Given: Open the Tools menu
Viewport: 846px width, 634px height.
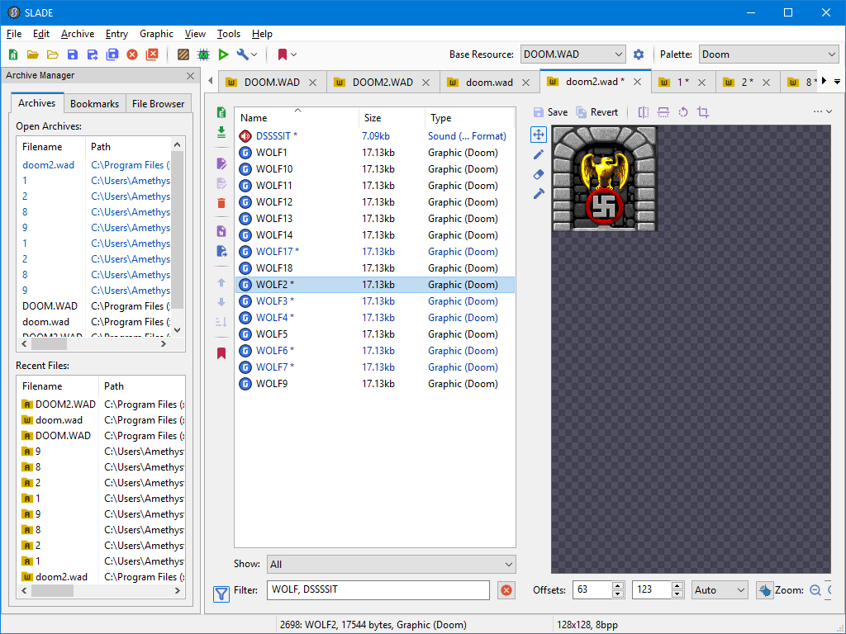Looking at the screenshot, I should tap(229, 33).
